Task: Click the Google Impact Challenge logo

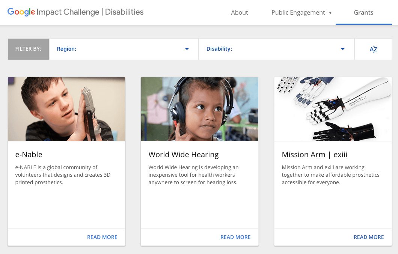Action: (75, 12)
